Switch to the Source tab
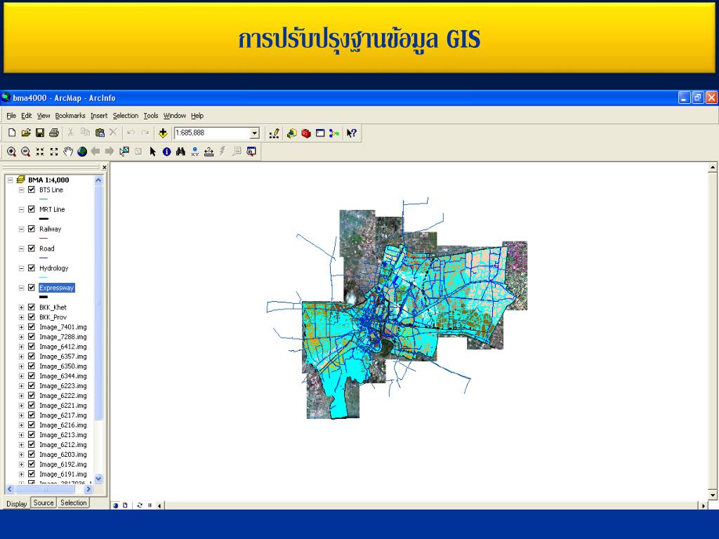Screen dimensions: 719x539 [44, 503]
